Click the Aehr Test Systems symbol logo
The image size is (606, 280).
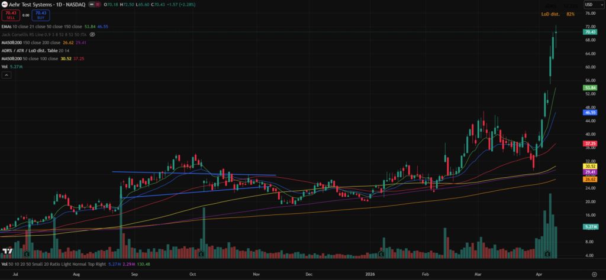tap(4, 5)
